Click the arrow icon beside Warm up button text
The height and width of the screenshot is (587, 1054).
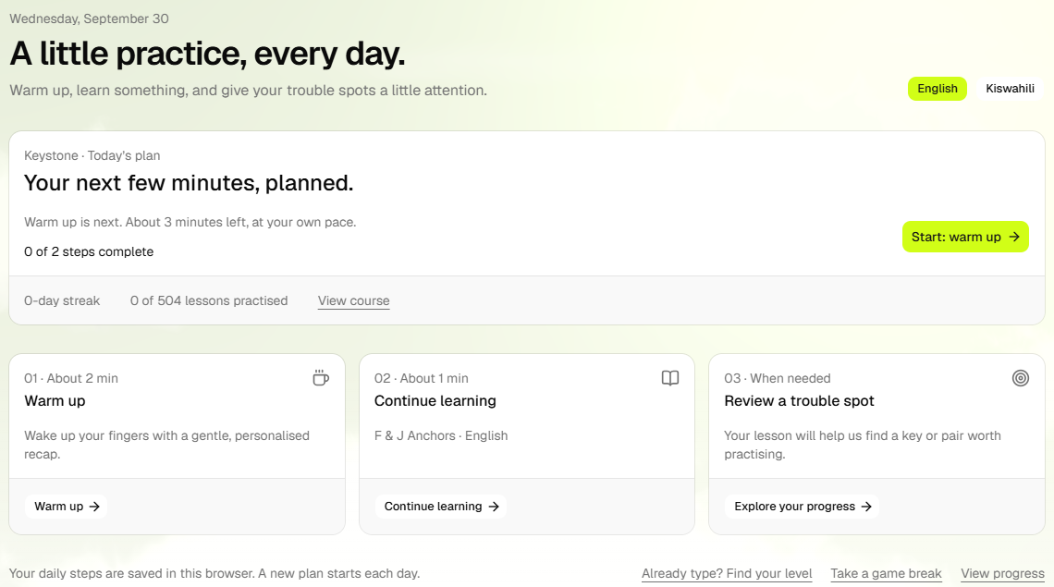95,507
